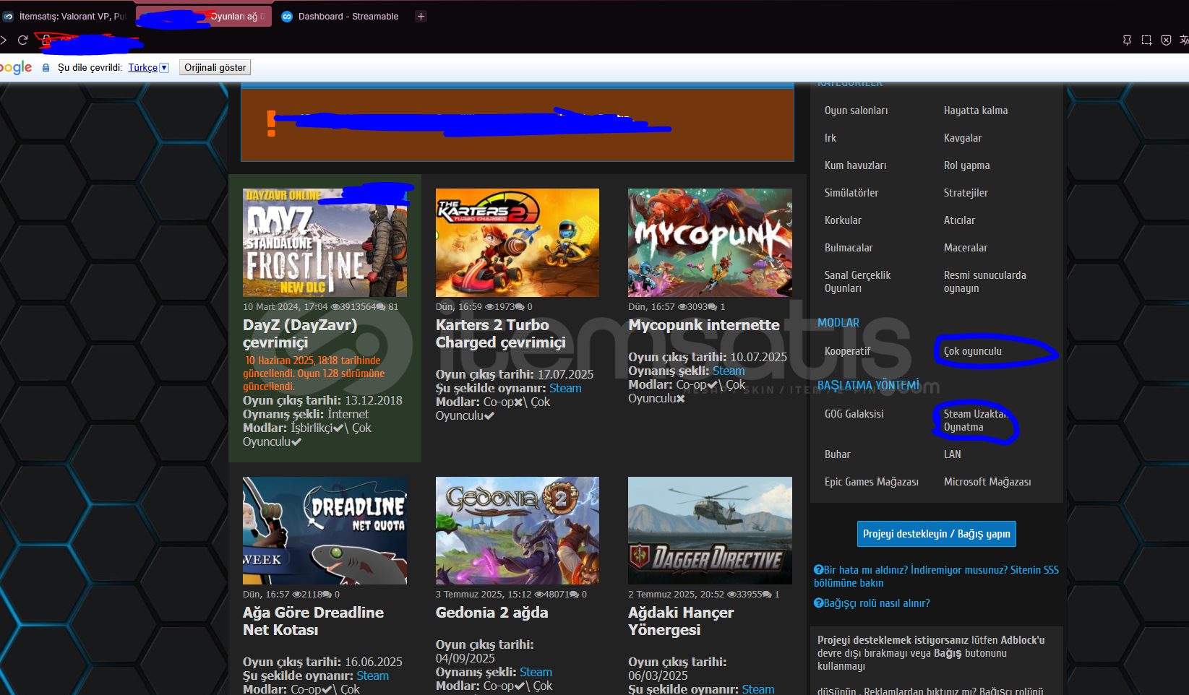This screenshot has height=695, width=1189.
Task: Open the Bir hata mı aldınız SSS link
Action: tap(936, 577)
